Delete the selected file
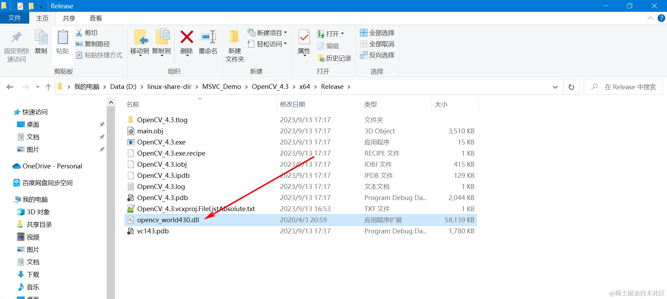667x299 pixels. tap(187, 43)
